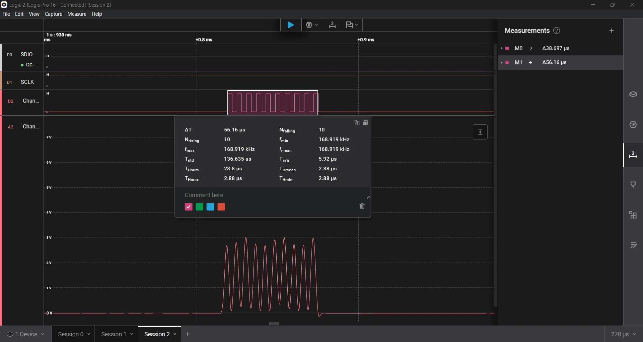Switch to the Session 1 tab
Screen dimensions: 643x342
pyautogui.click(x=114, y=334)
